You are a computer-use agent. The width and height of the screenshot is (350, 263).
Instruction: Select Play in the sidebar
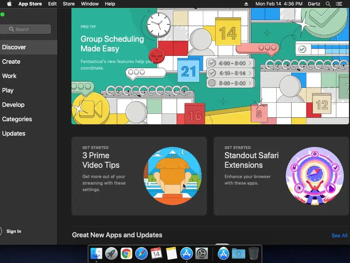coord(29,90)
